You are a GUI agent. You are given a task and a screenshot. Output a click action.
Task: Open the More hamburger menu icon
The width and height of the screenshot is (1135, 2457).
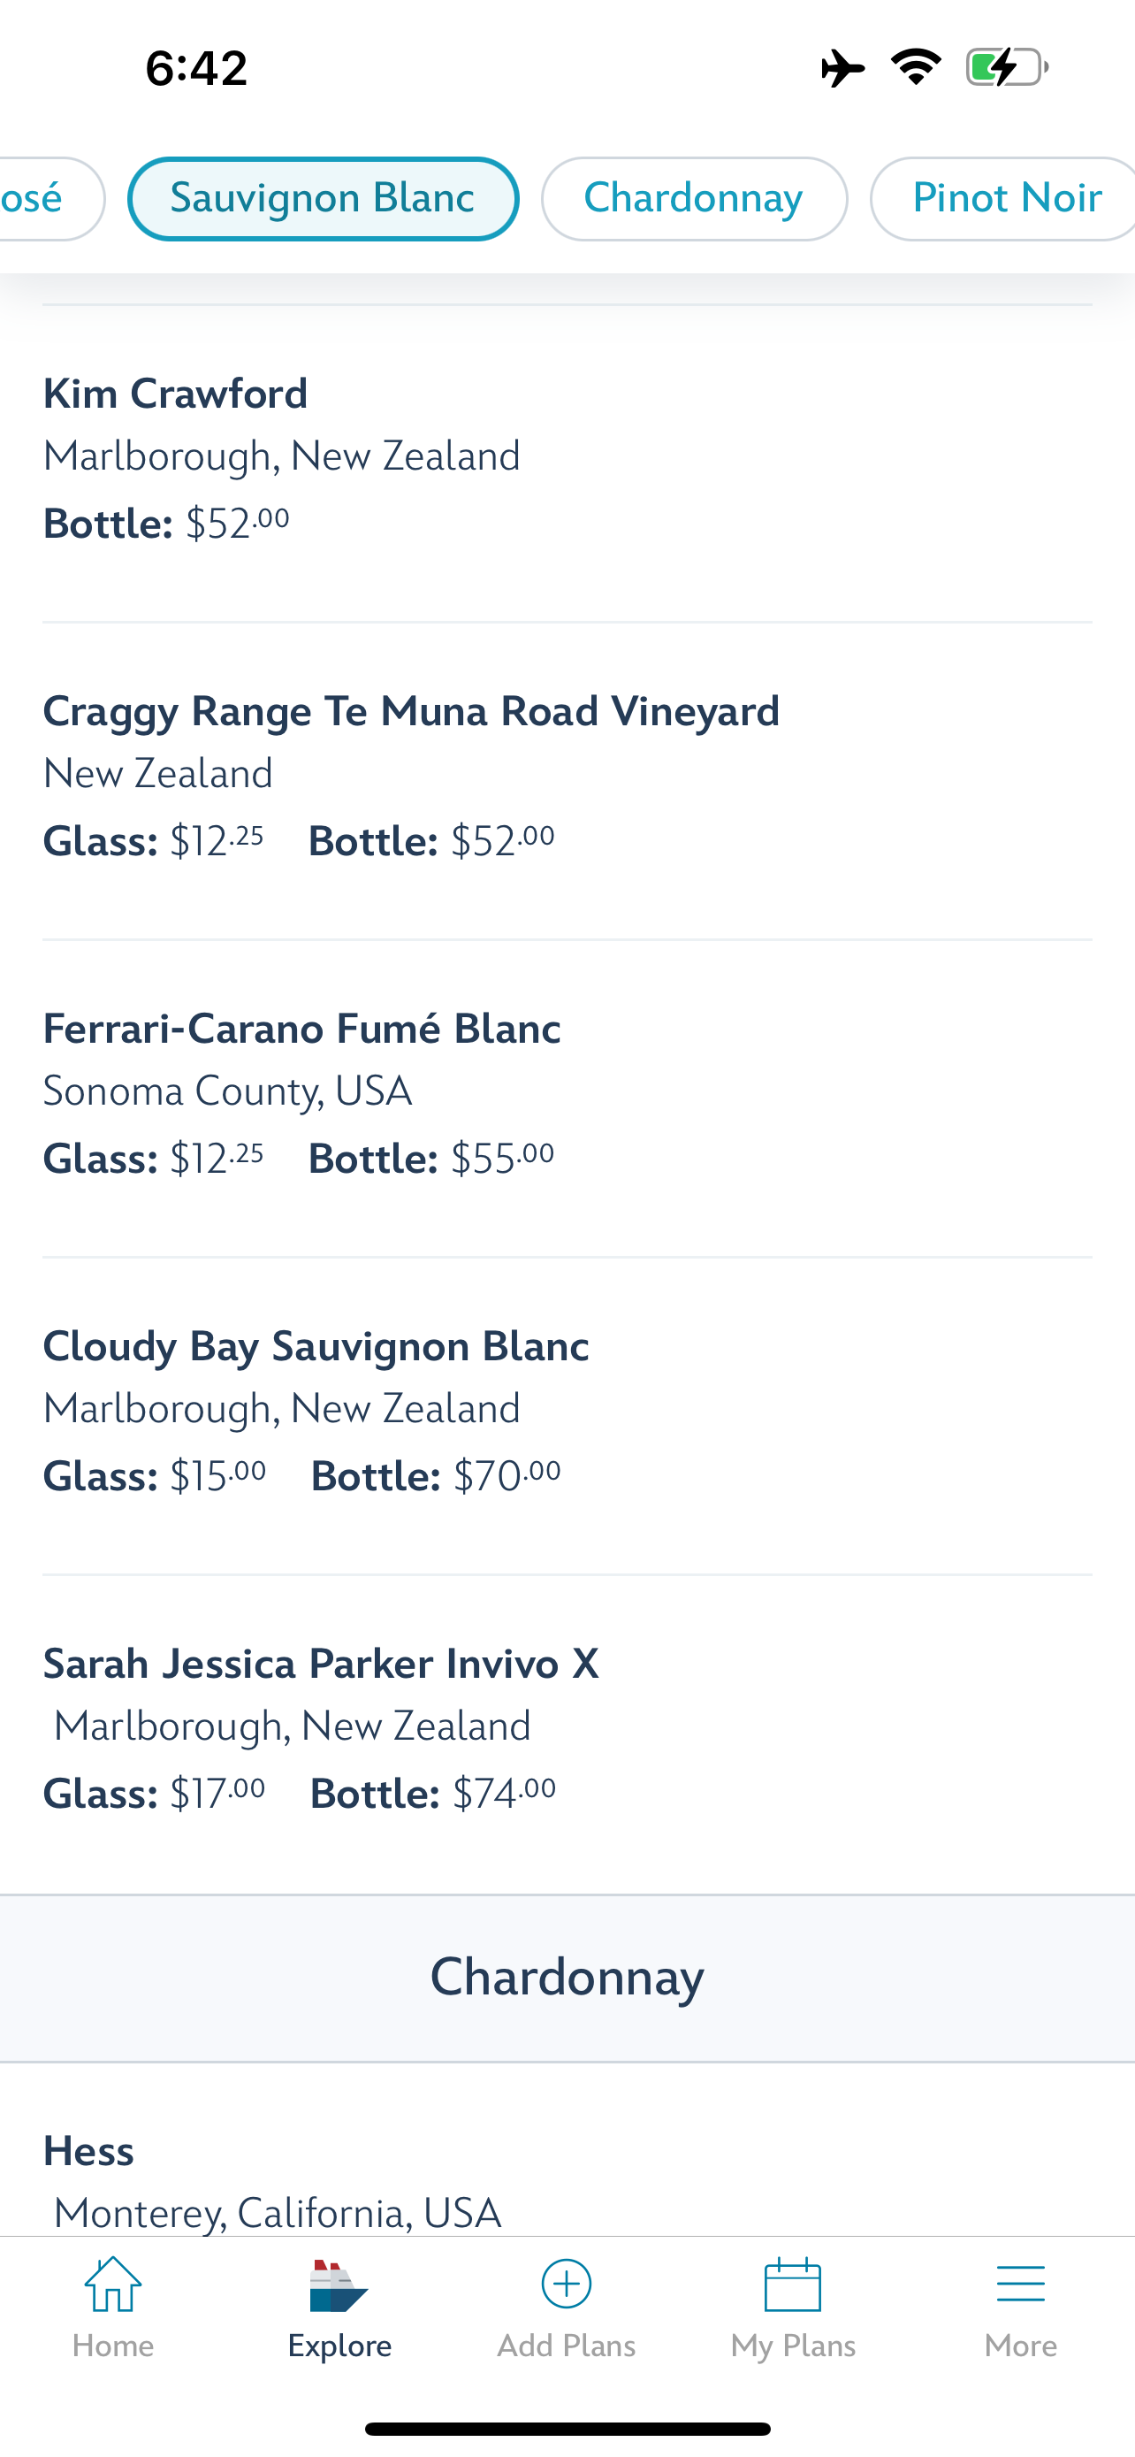[1020, 2285]
